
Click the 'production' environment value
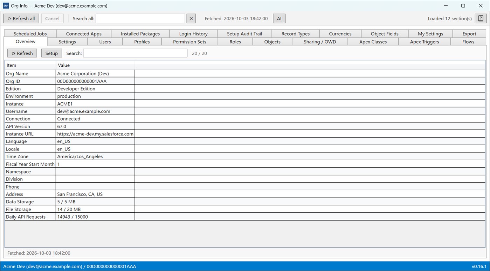click(95, 96)
